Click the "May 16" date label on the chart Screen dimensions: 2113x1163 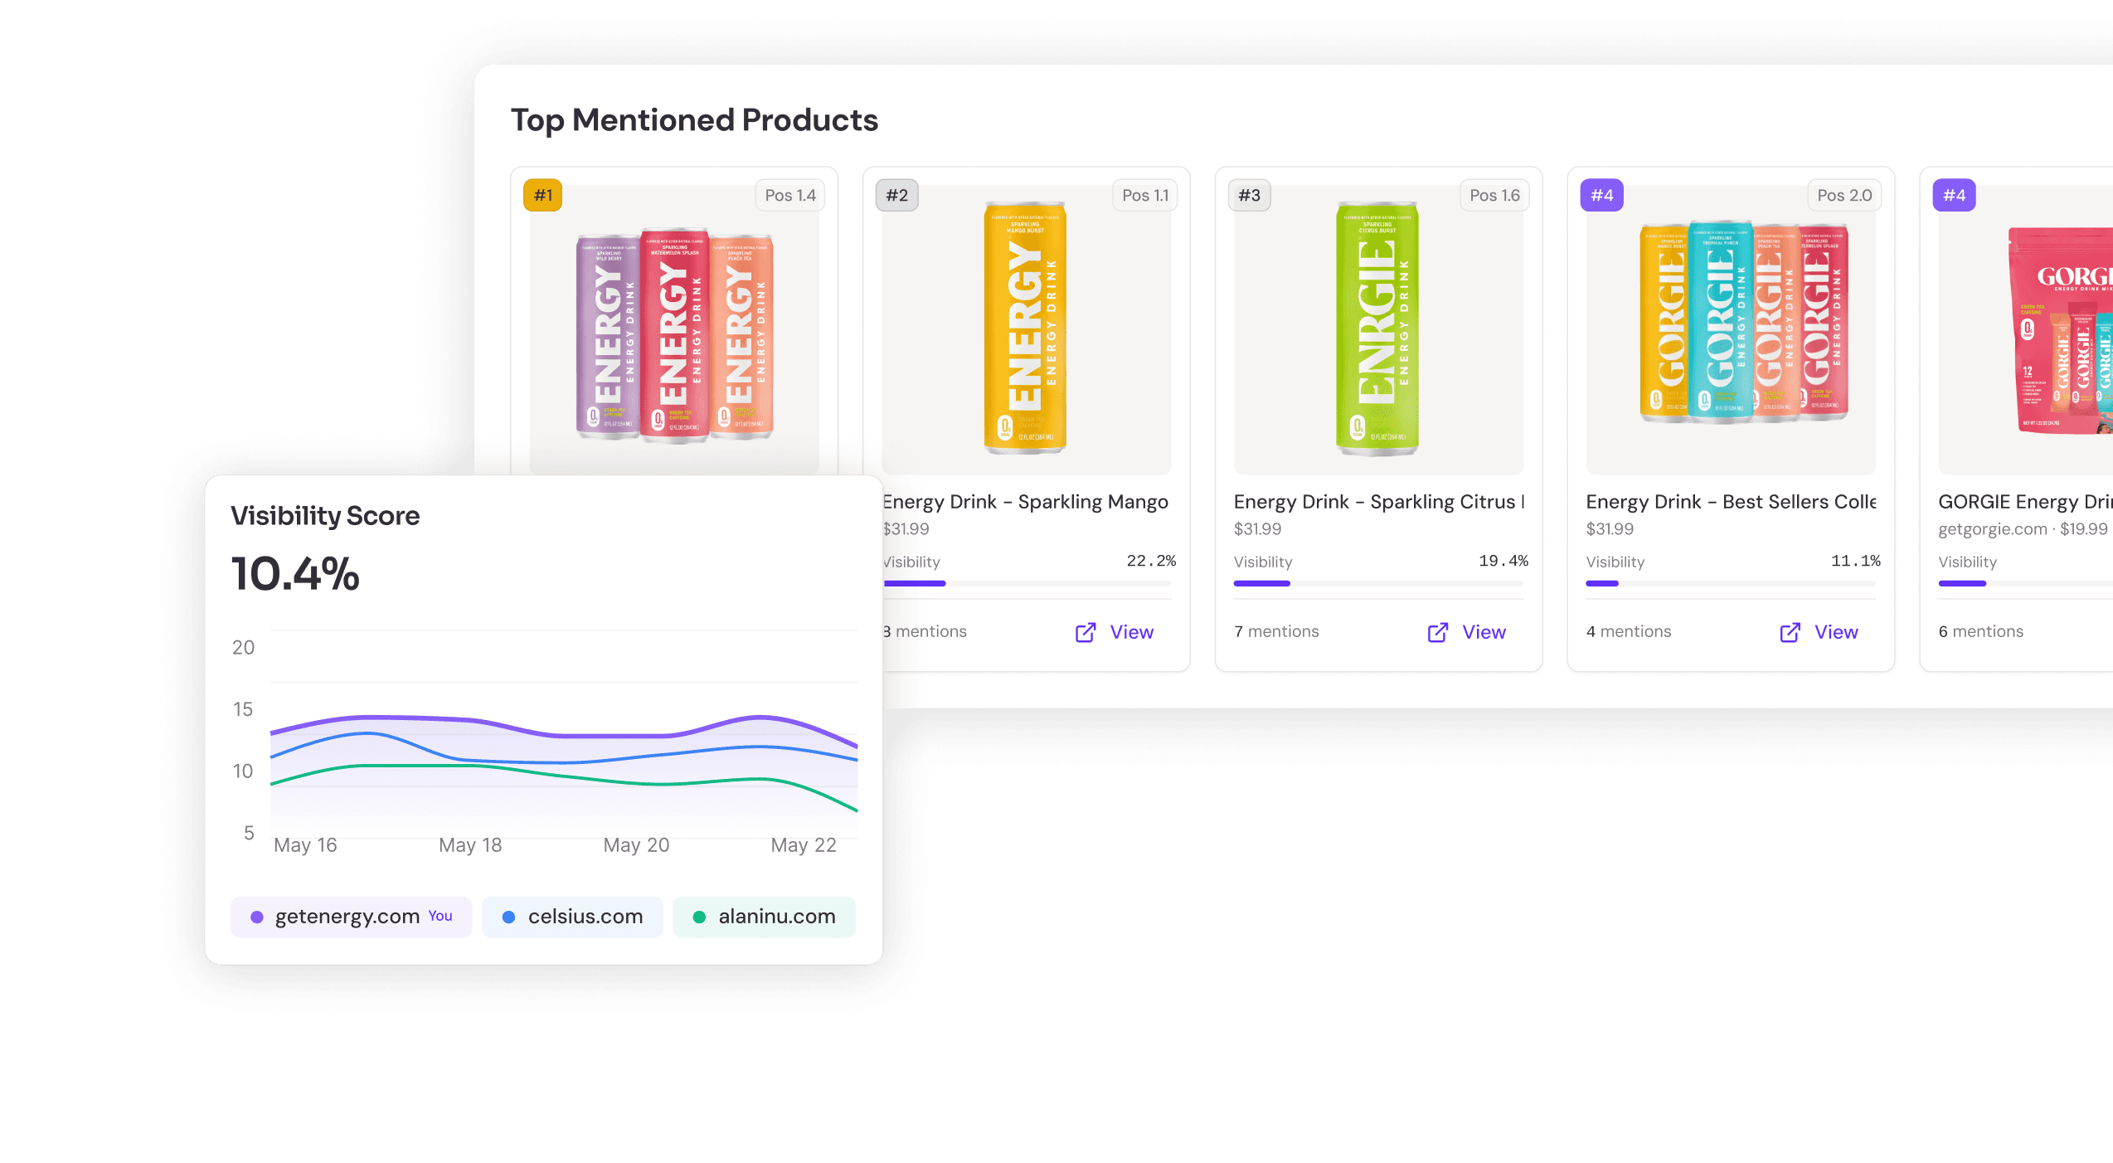(x=305, y=845)
